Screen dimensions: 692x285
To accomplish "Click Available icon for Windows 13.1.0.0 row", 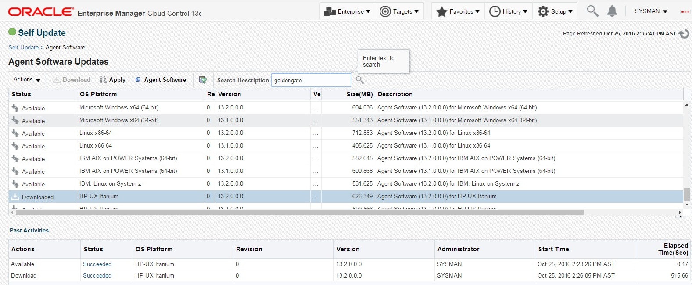I will 15,120.
